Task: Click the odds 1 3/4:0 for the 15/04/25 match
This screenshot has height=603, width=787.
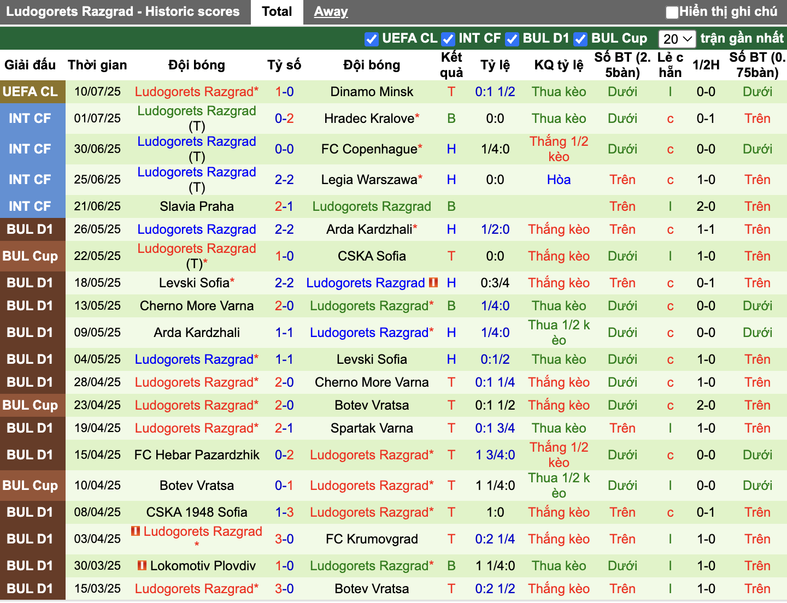Action: [x=495, y=455]
